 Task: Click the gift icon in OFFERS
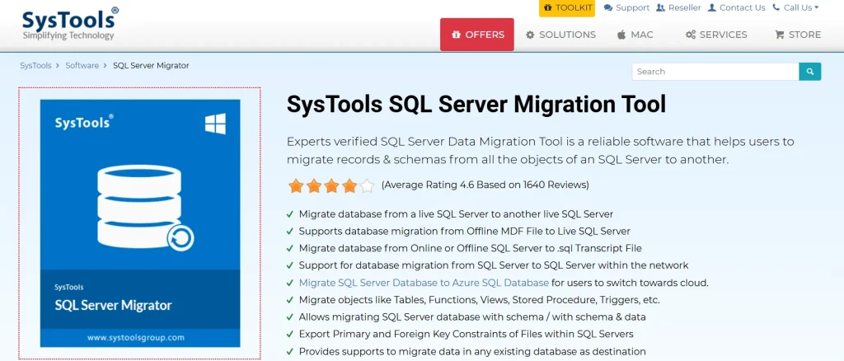456,35
